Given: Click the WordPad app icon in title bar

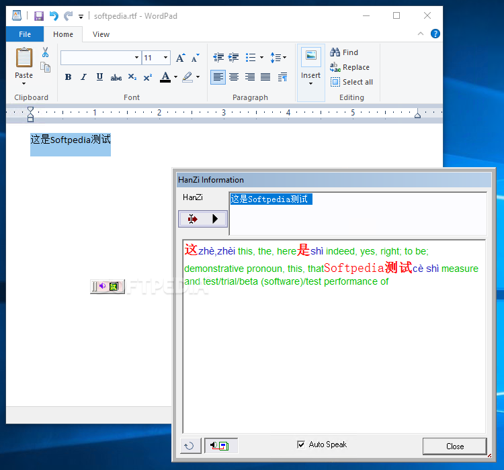Looking at the screenshot, I should tap(17, 15).
